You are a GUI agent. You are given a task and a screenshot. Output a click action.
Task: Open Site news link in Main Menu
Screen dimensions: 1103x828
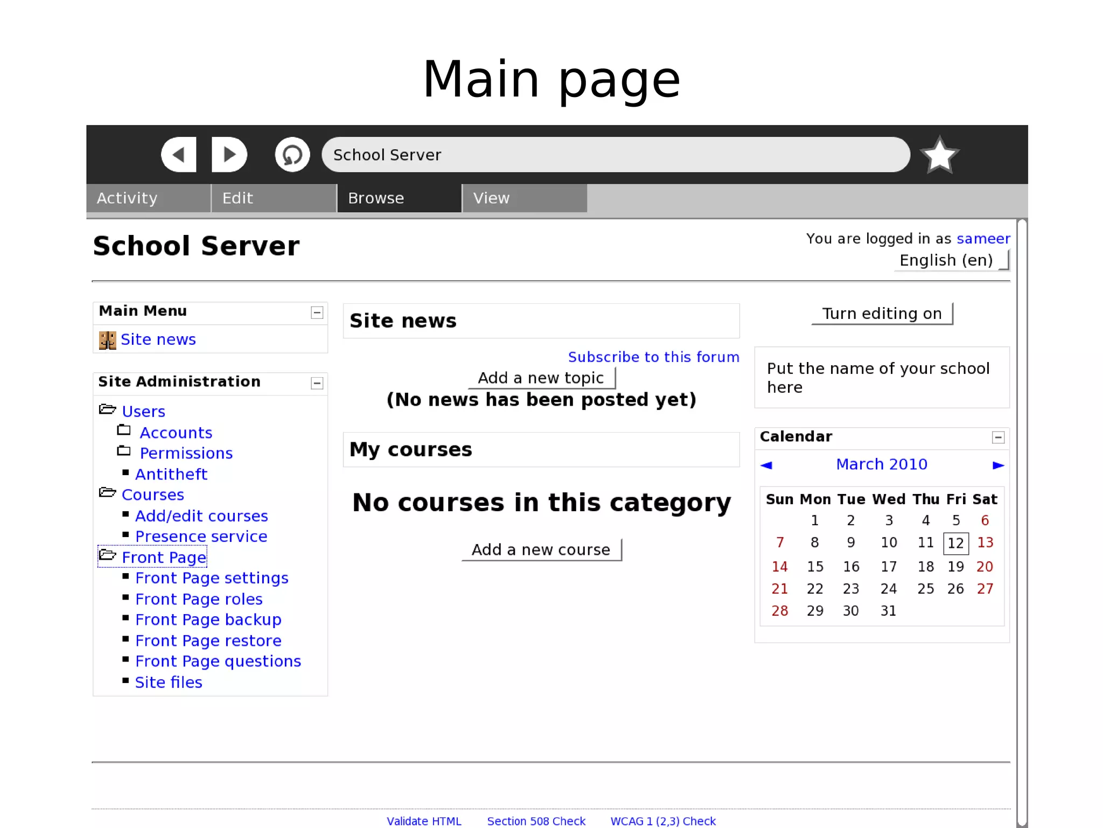(x=158, y=339)
